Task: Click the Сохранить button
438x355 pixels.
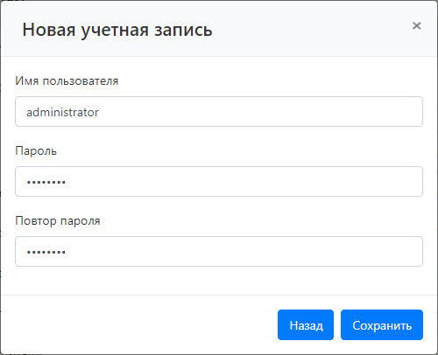Action: pyautogui.click(x=382, y=324)
